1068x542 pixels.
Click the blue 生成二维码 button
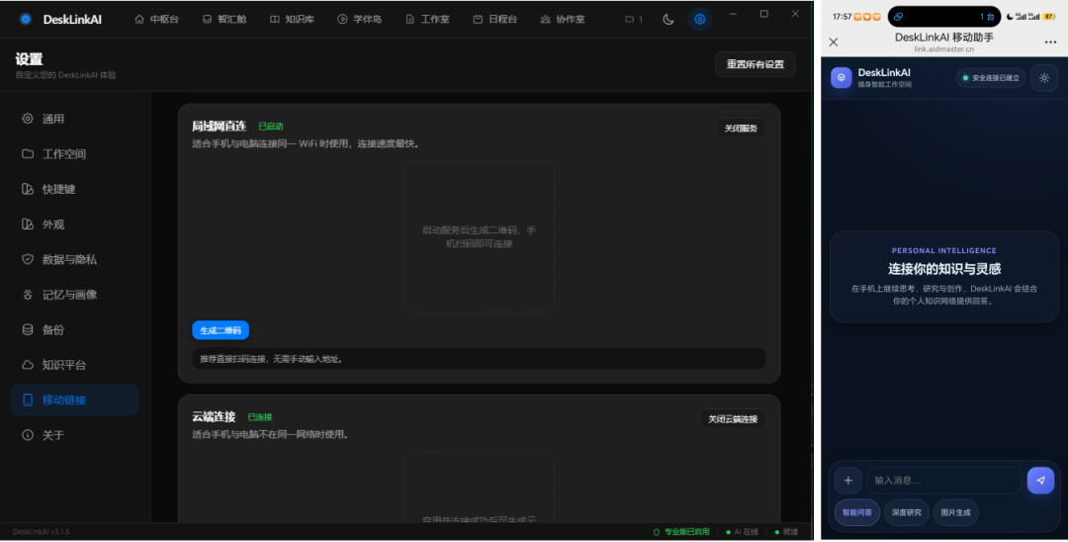tap(221, 330)
